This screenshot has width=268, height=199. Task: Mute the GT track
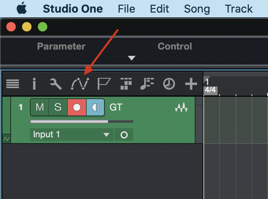[x=40, y=107]
